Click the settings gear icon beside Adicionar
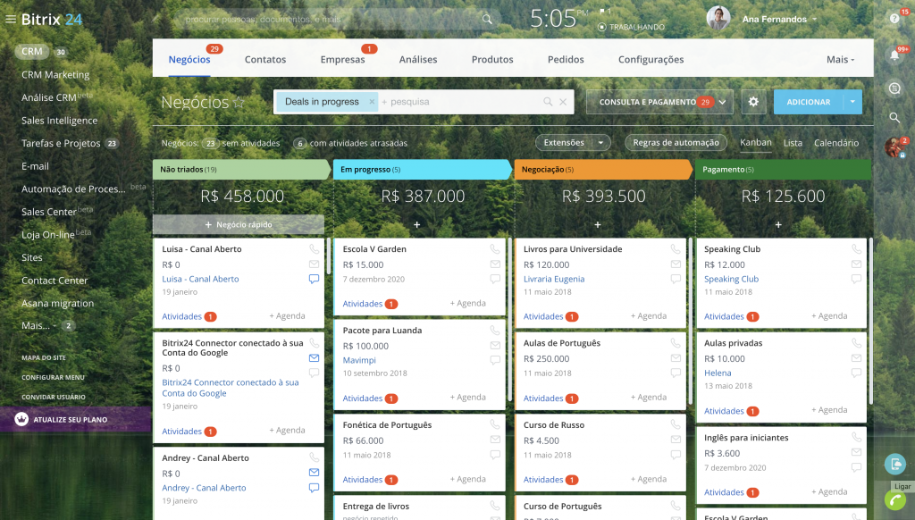915x520 pixels. pyautogui.click(x=752, y=102)
